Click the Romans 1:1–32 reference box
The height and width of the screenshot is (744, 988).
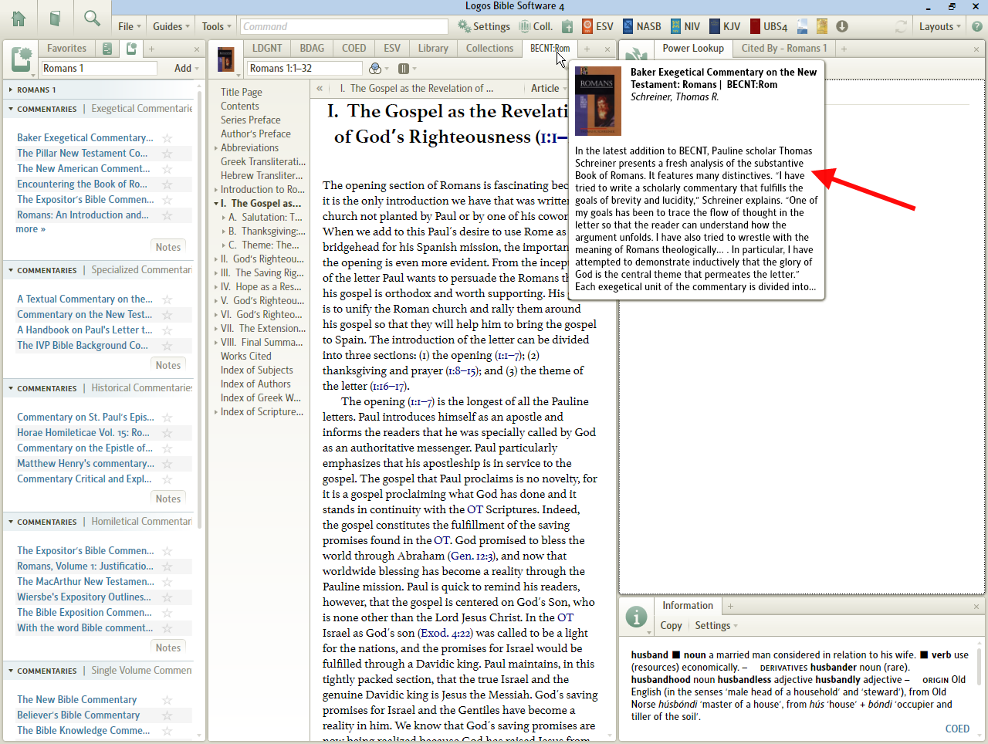coord(304,68)
